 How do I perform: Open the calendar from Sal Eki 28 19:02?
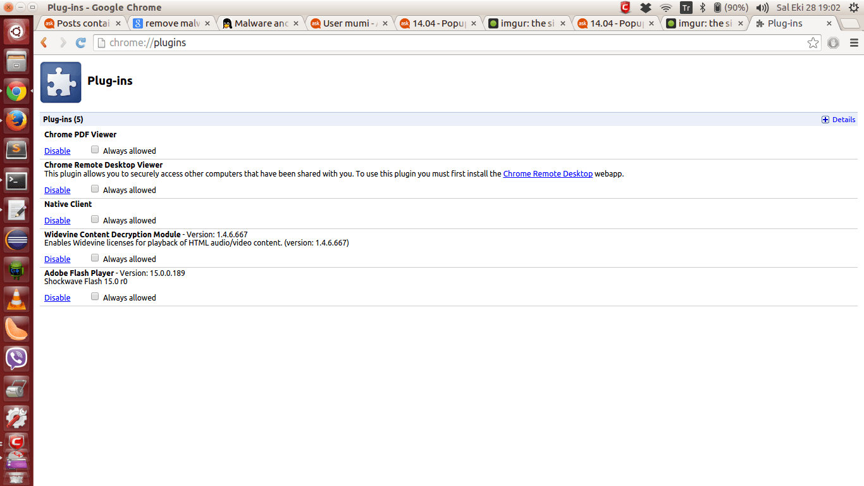(x=808, y=8)
